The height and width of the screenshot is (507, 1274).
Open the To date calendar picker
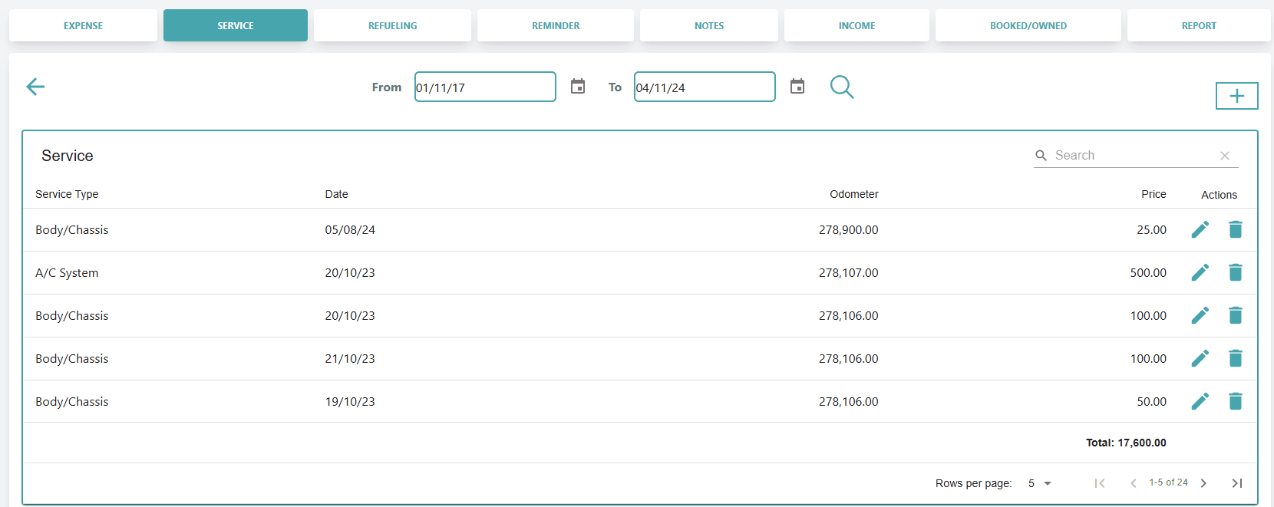coord(797,87)
